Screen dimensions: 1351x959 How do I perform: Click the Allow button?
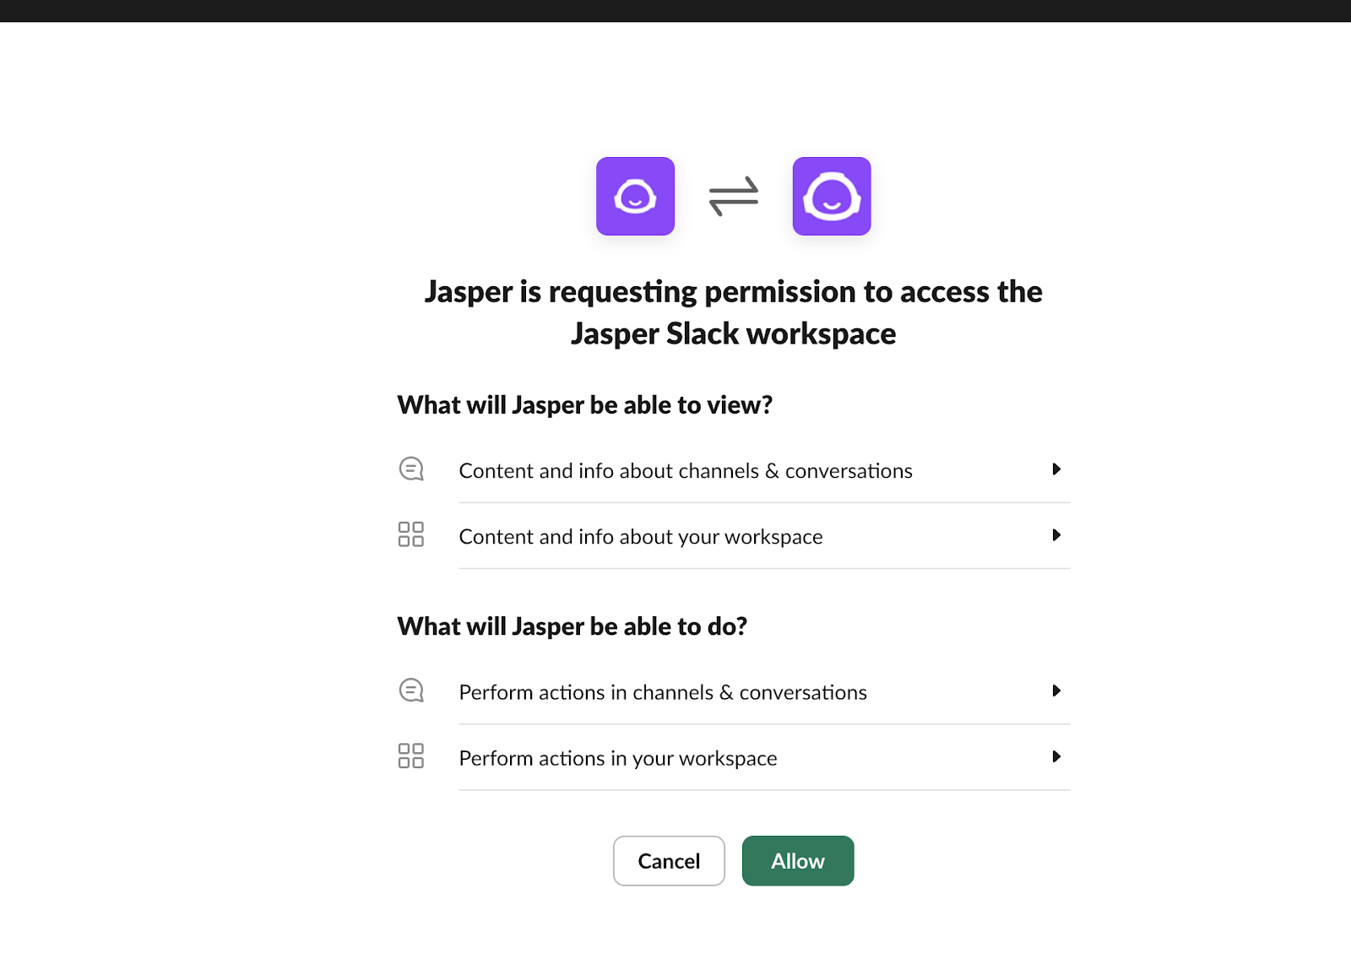coord(798,860)
